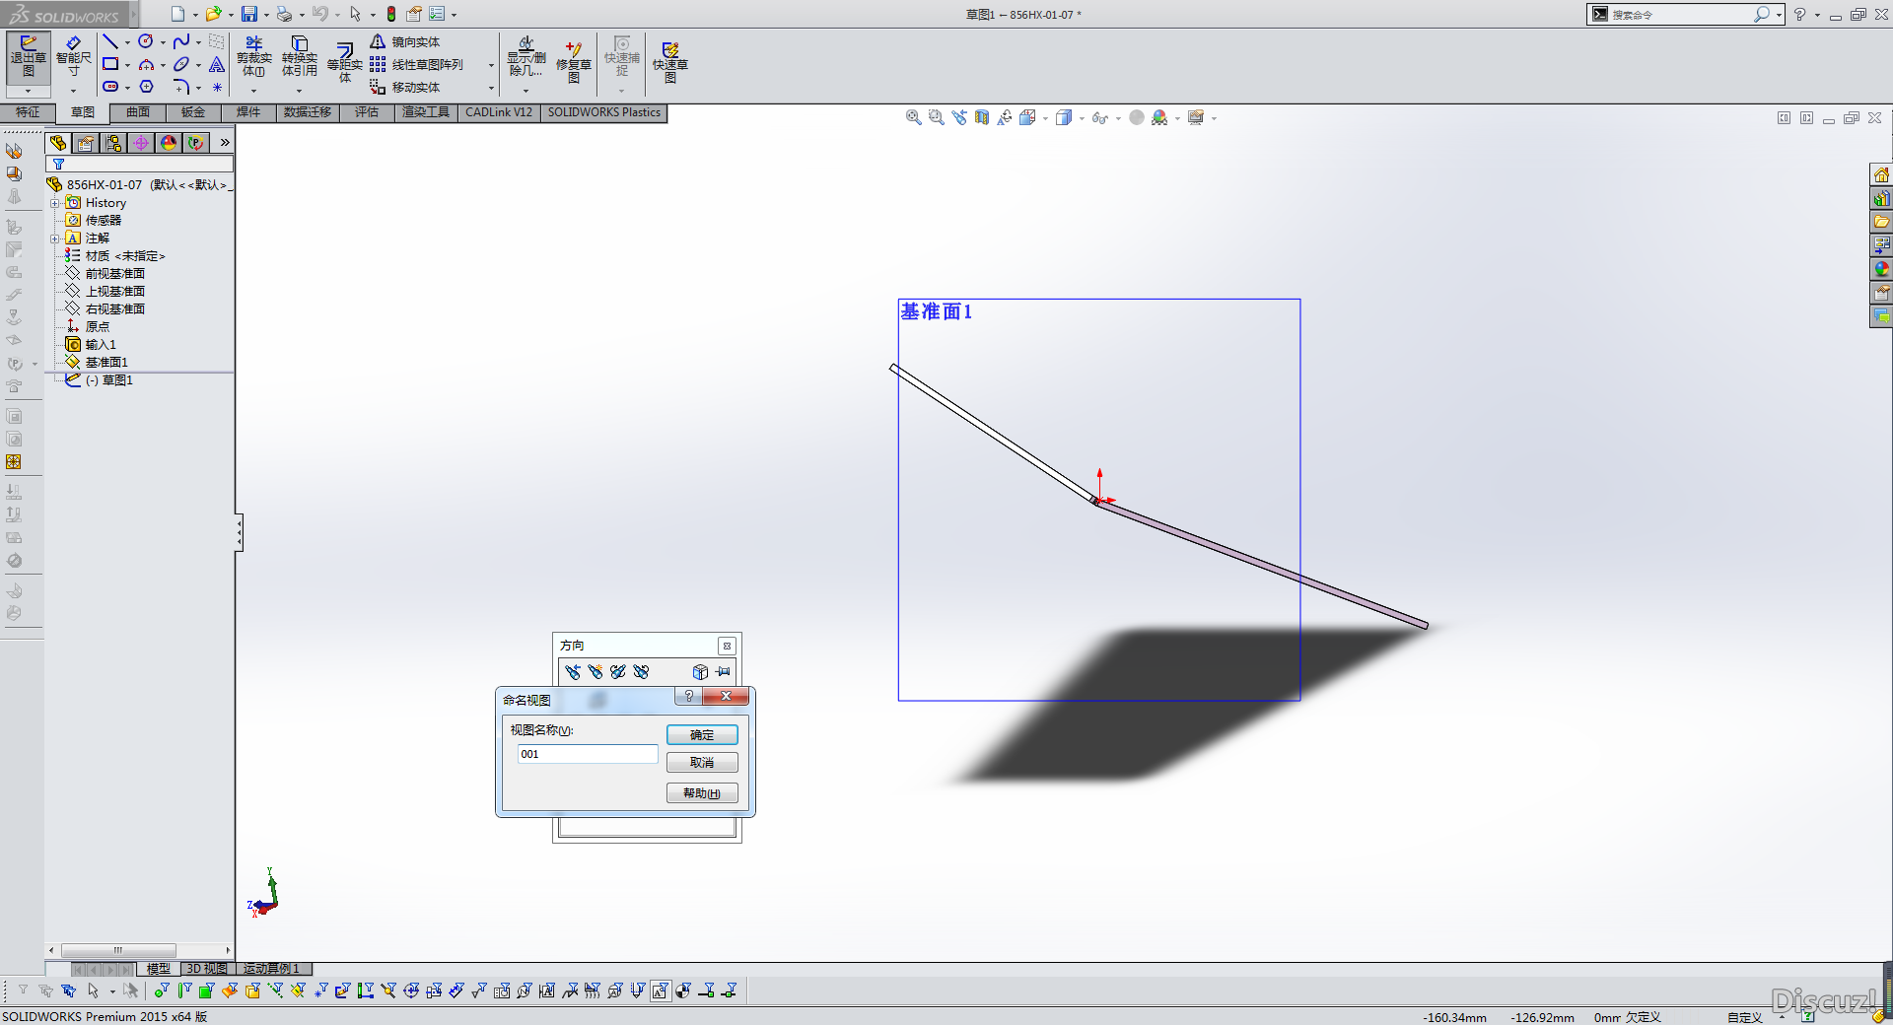Select the Polygon sketch tool
Screen dimensions: 1893x1025
[x=146, y=87]
